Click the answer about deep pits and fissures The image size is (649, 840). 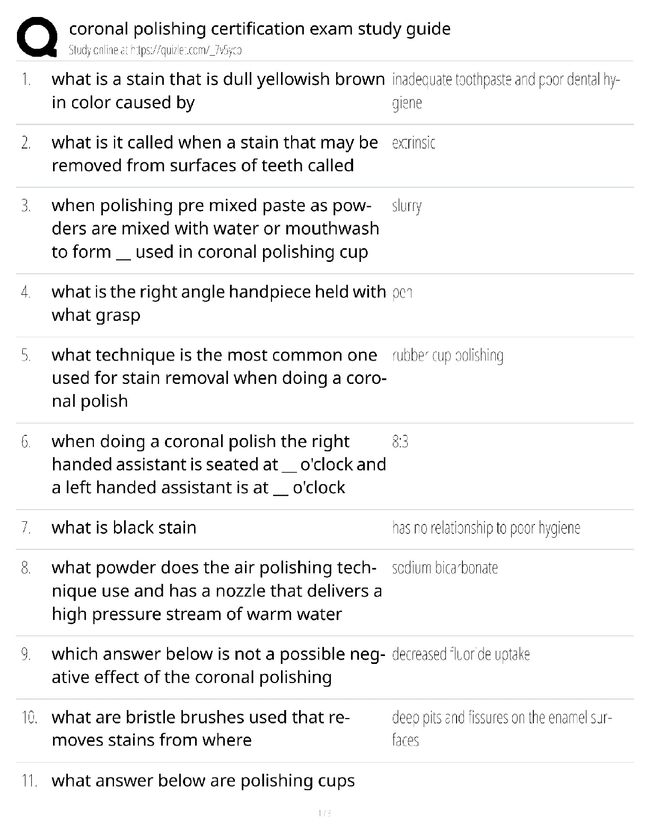(502, 729)
